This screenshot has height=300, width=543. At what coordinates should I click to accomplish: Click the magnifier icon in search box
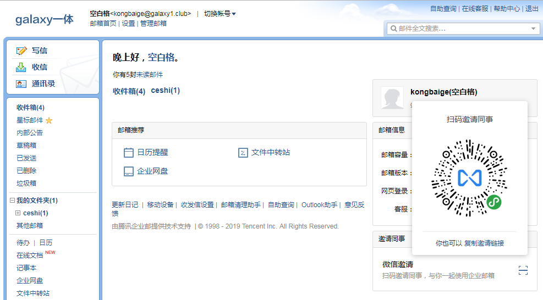[x=393, y=29]
